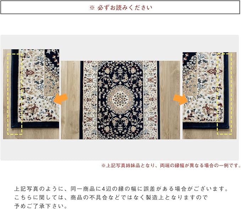Click the red caption about 両端の縁幅
This screenshot has width=241, height=209.
pos(171,165)
